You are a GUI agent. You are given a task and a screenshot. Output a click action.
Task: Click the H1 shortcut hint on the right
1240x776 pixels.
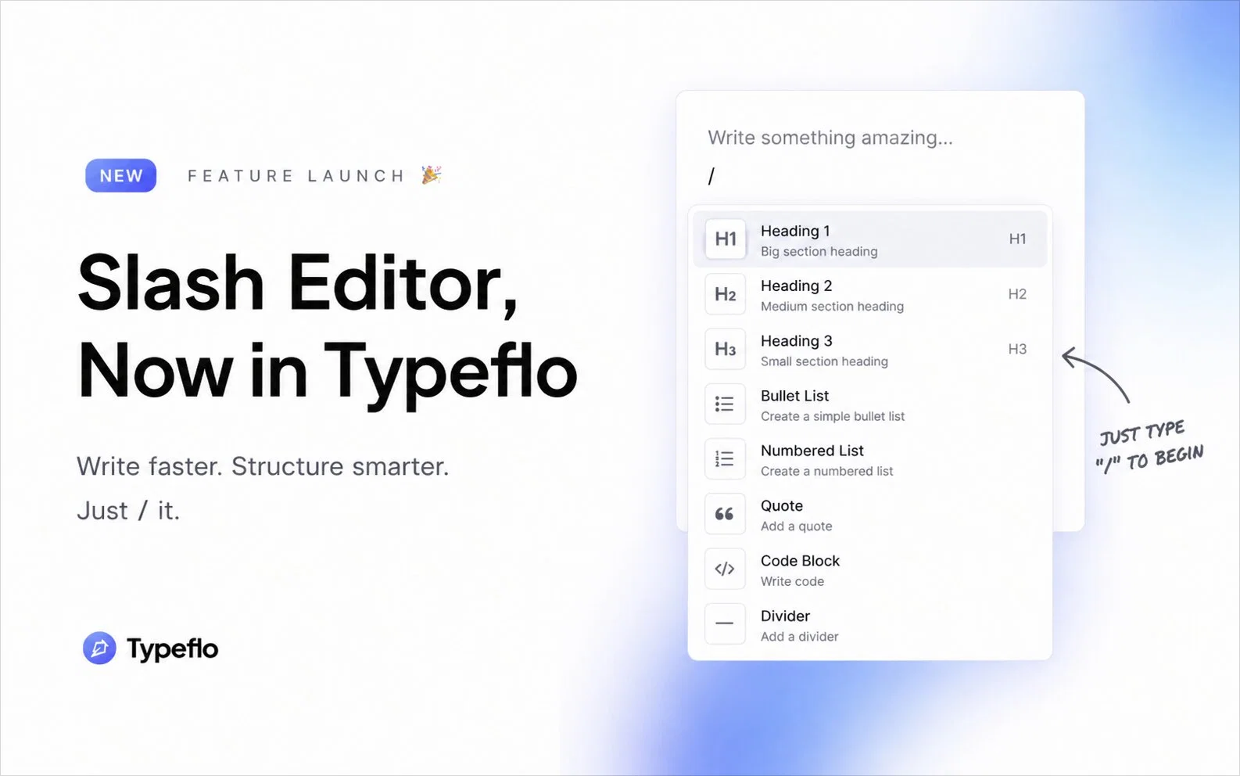1017,239
